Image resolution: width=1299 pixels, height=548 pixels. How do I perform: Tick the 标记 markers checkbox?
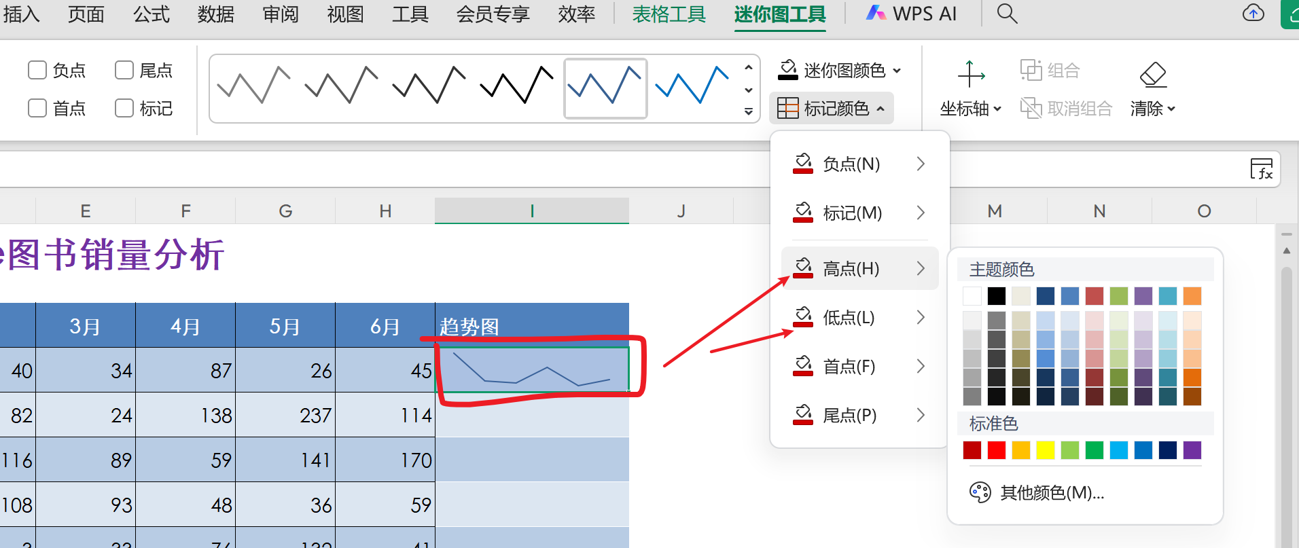124,108
